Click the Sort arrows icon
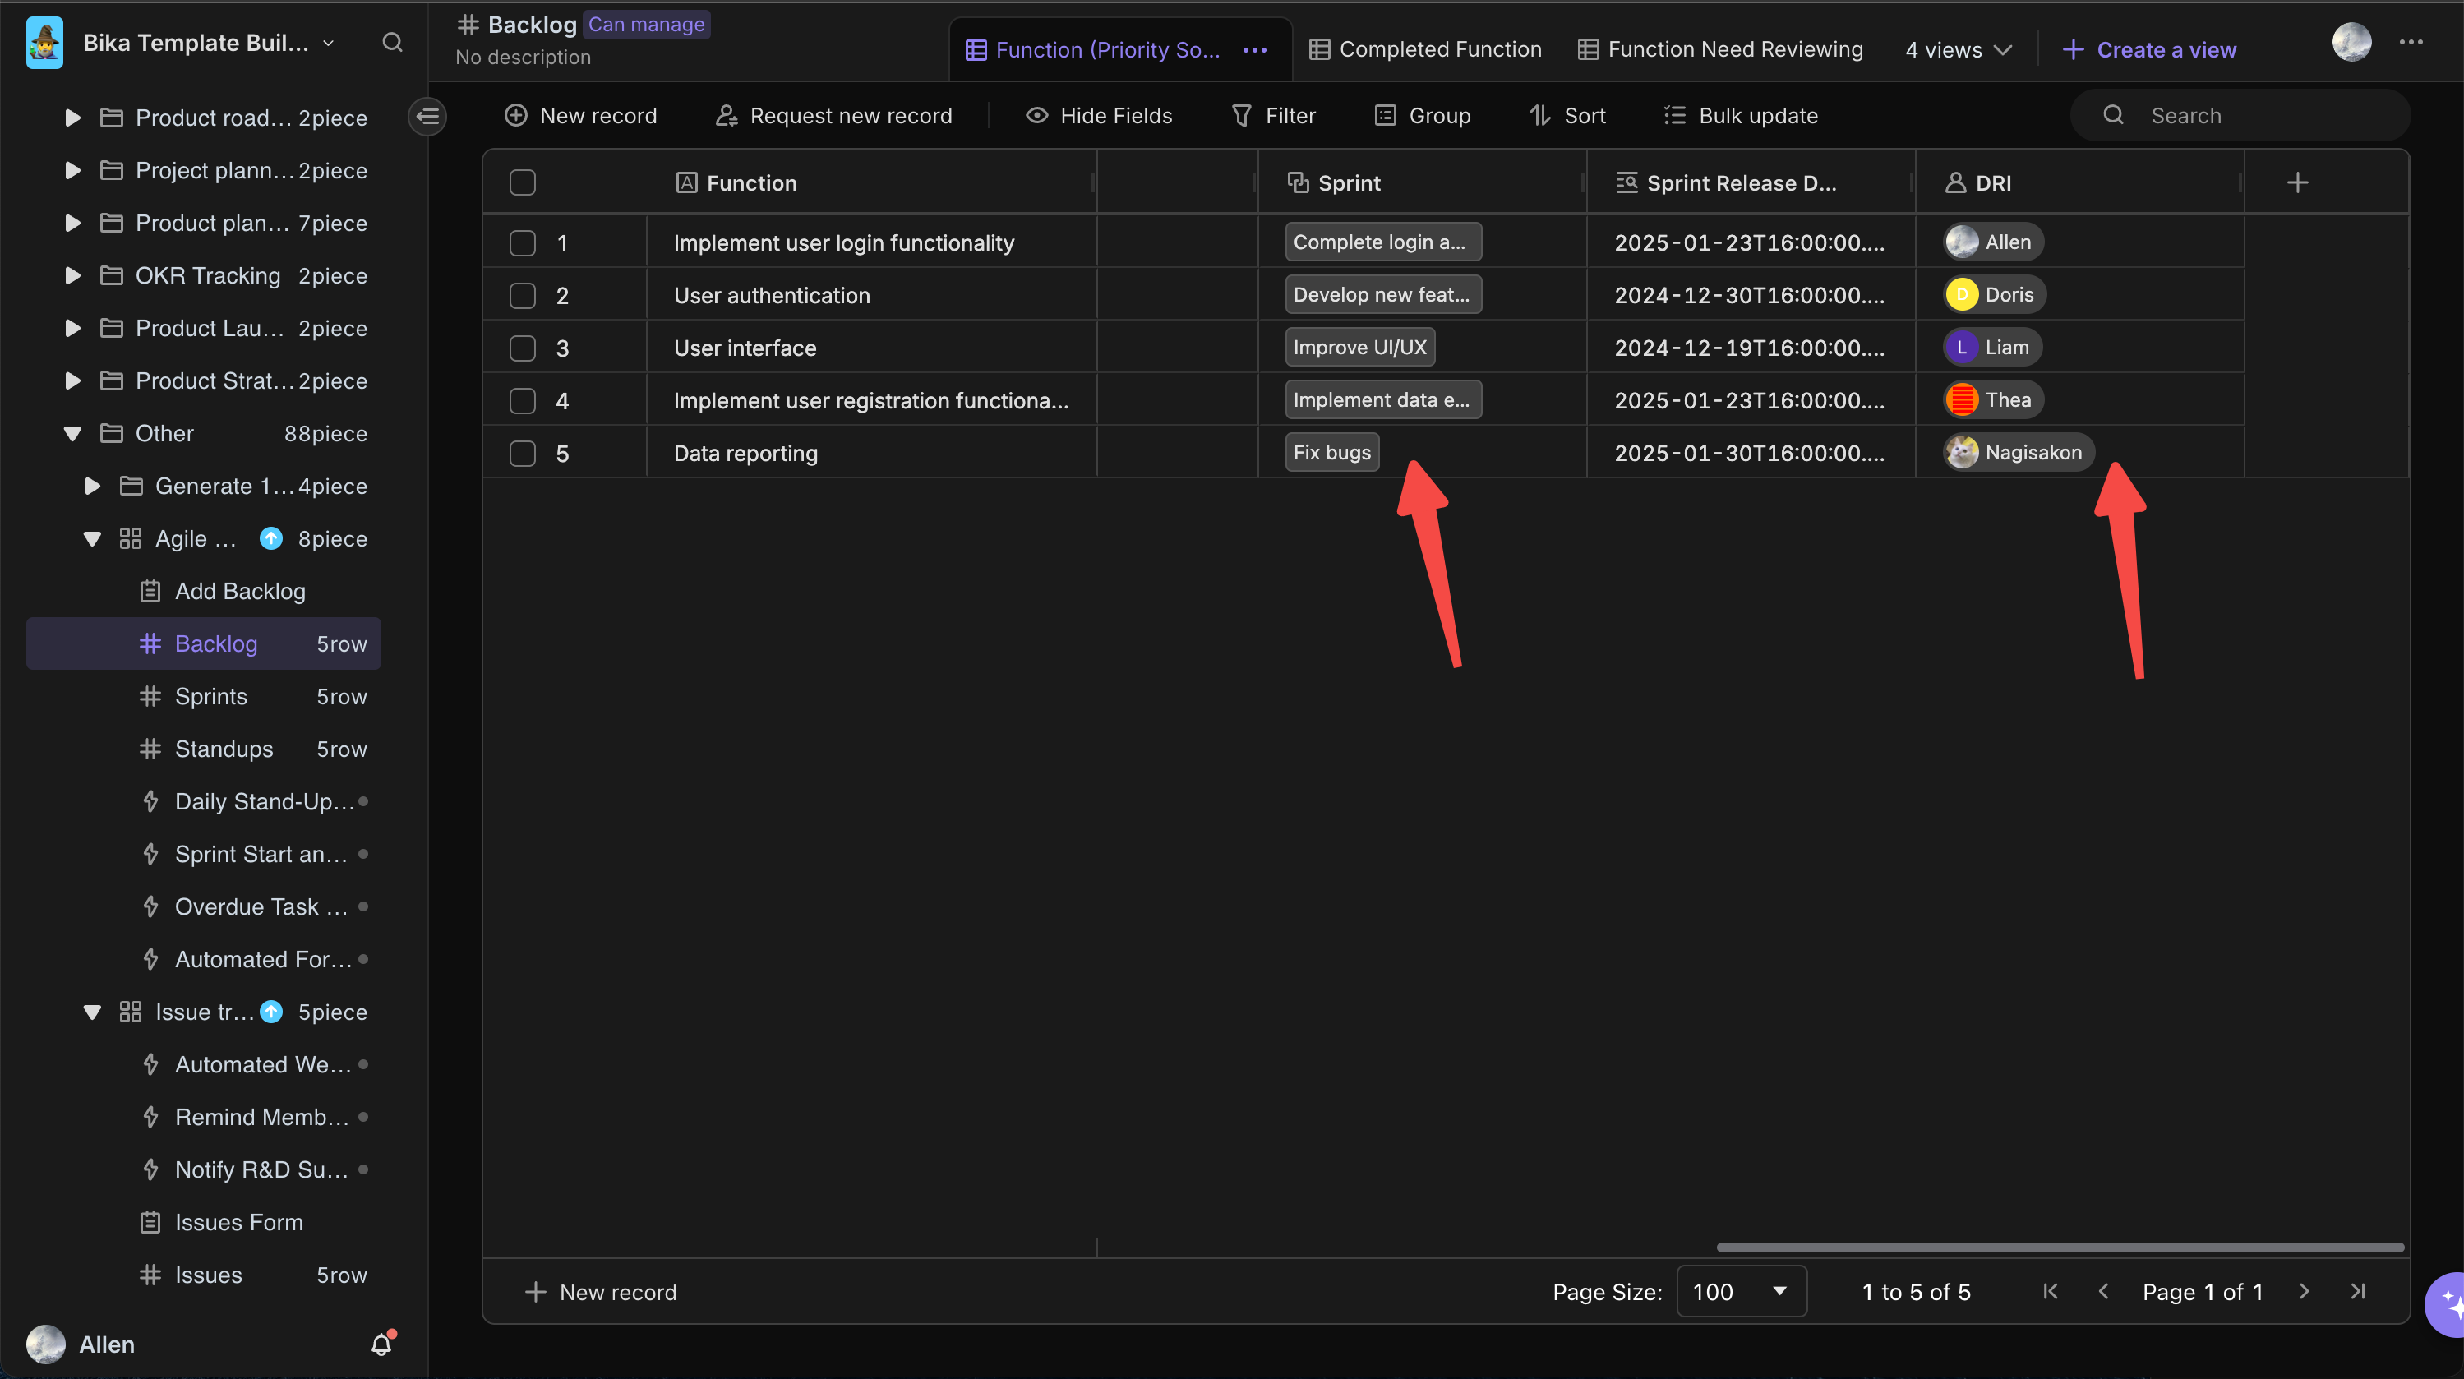The image size is (2464, 1379). click(1539, 116)
